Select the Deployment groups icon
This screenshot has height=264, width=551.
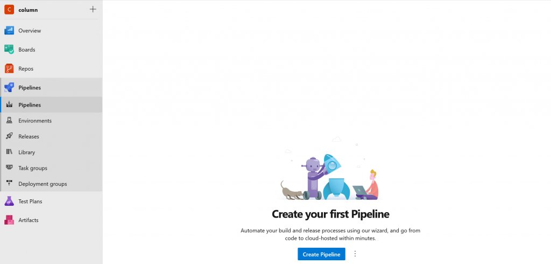[10, 184]
